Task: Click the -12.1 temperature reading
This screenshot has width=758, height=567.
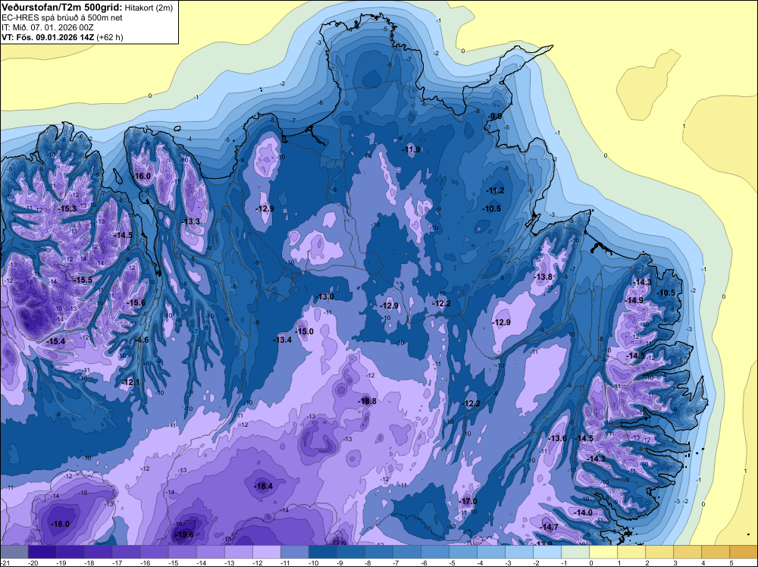Action: pos(130,382)
